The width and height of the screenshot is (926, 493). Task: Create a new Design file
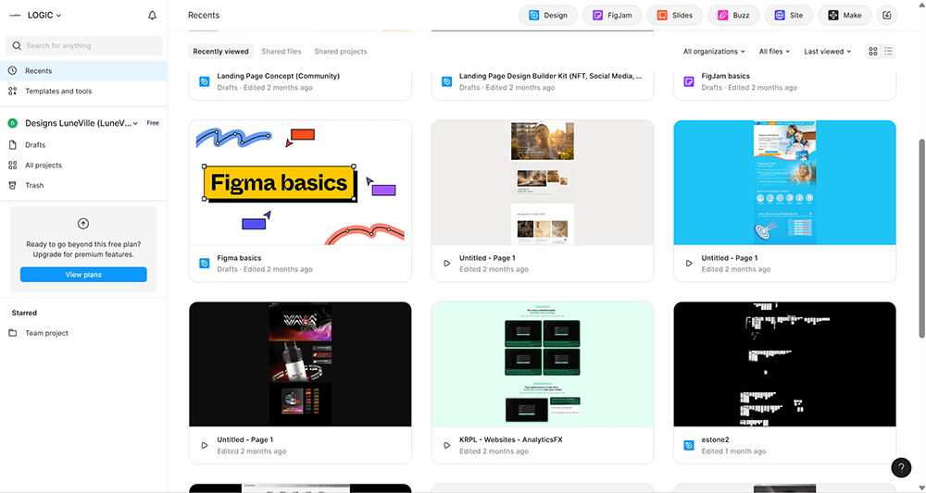pos(548,16)
